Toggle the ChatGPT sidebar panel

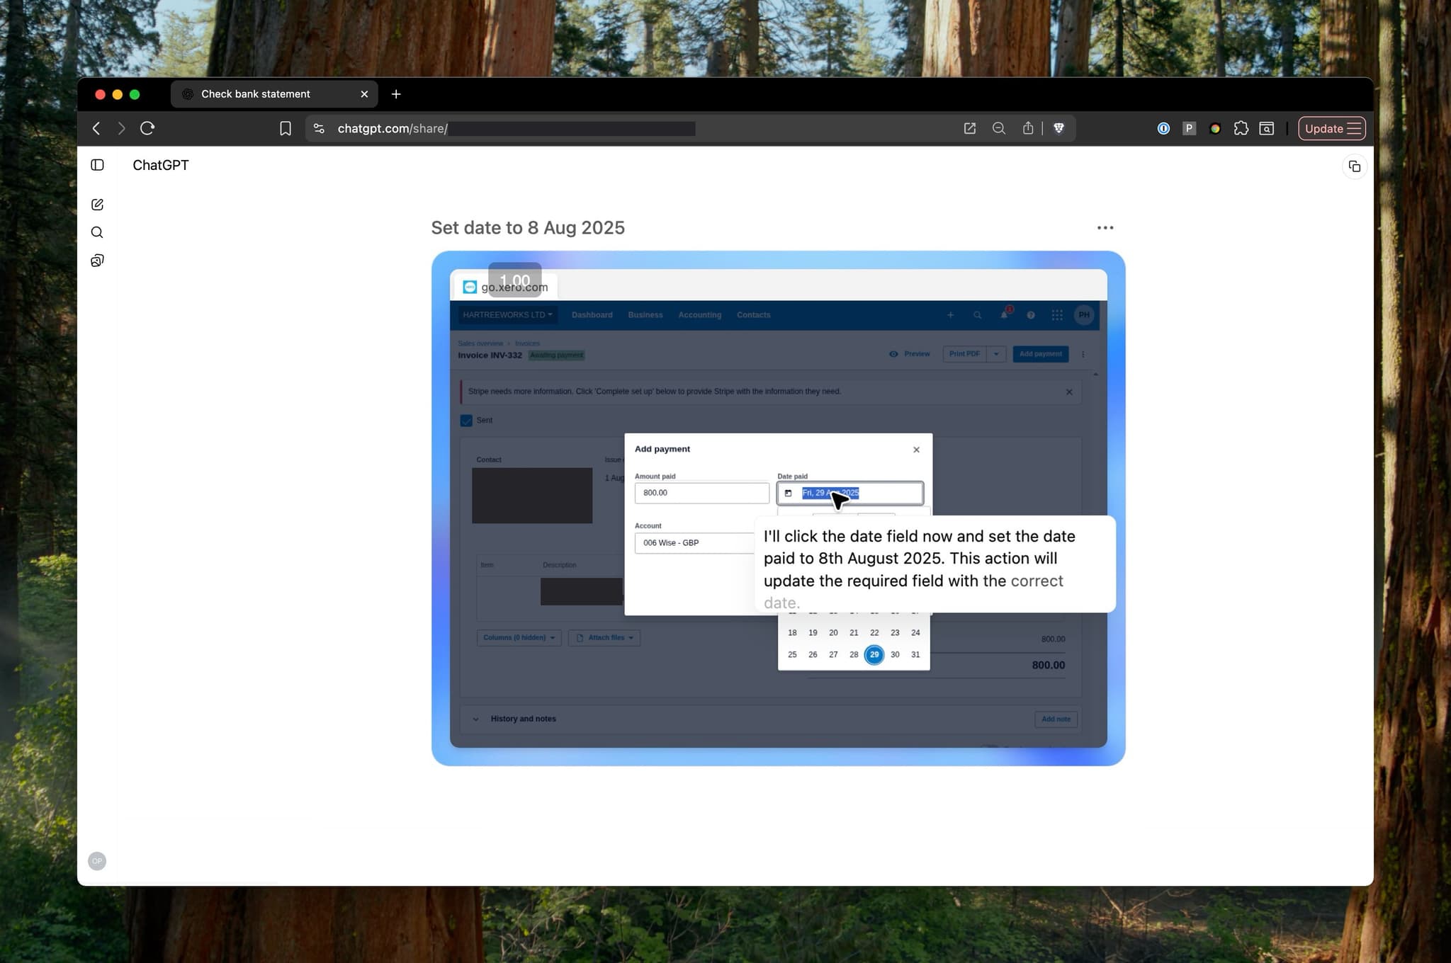pyautogui.click(x=98, y=165)
